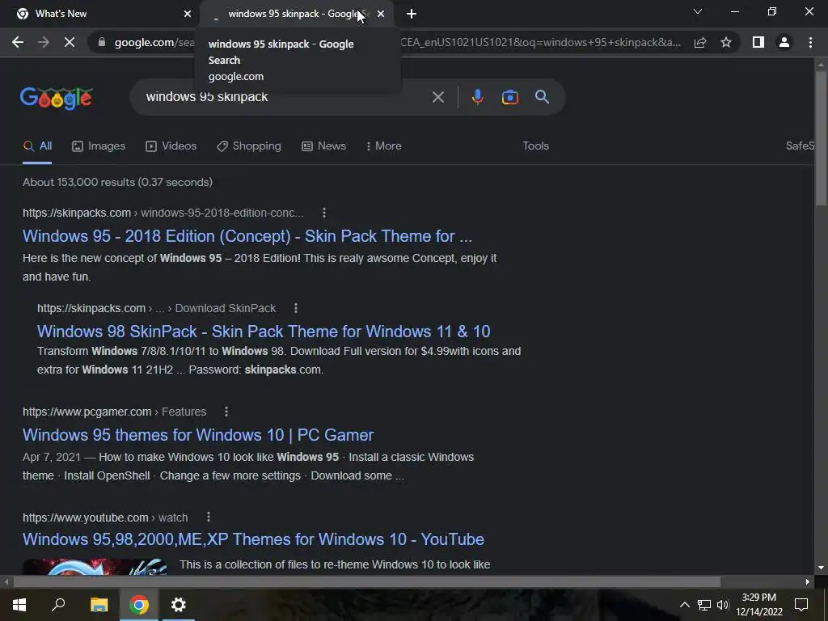Image resolution: width=828 pixels, height=621 pixels.
Task: Go to the Google homepage logo
Action: pos(57,98)
